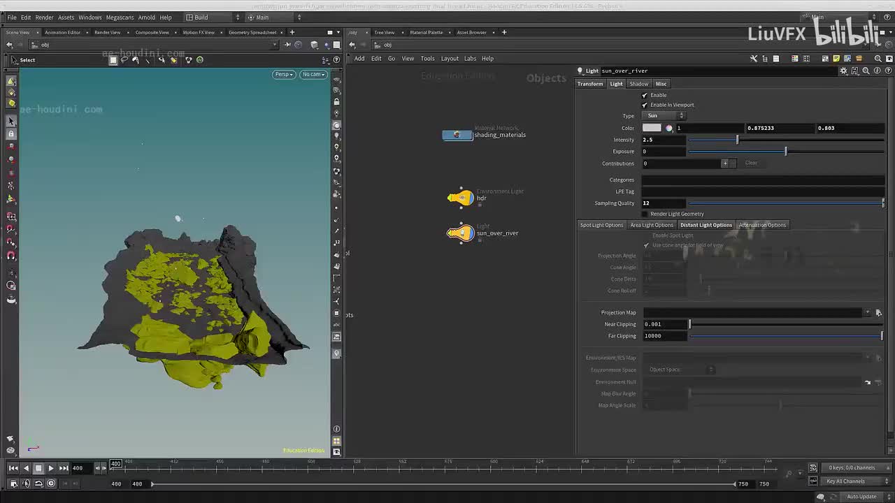Uncheck the Enable light checkbox

point(645,95)
